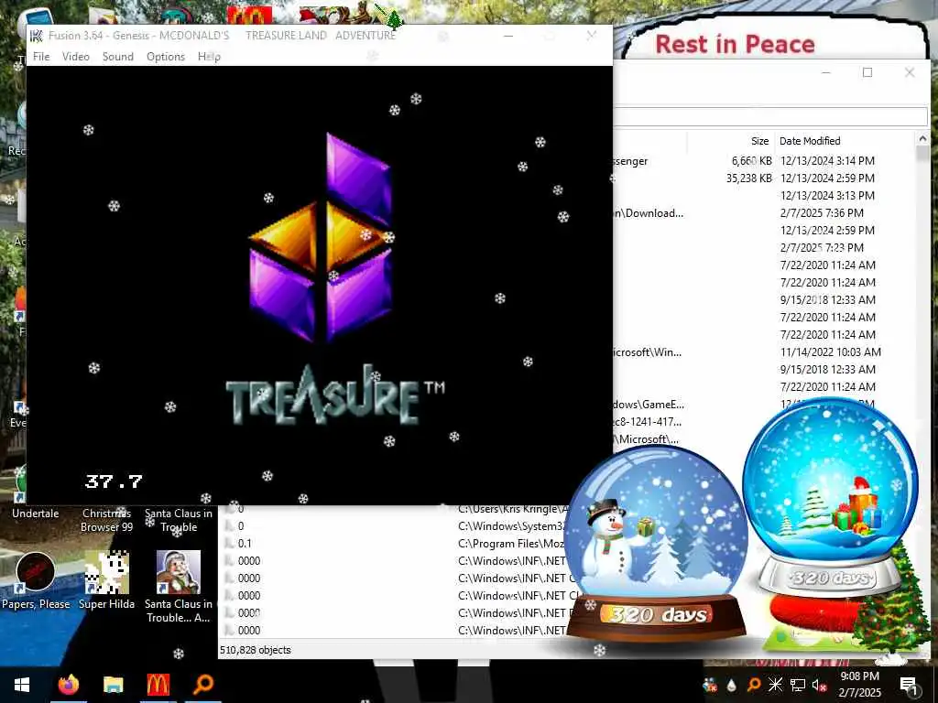
Task: Click the Fusion app icon in title bar
Action: [37, 36]
